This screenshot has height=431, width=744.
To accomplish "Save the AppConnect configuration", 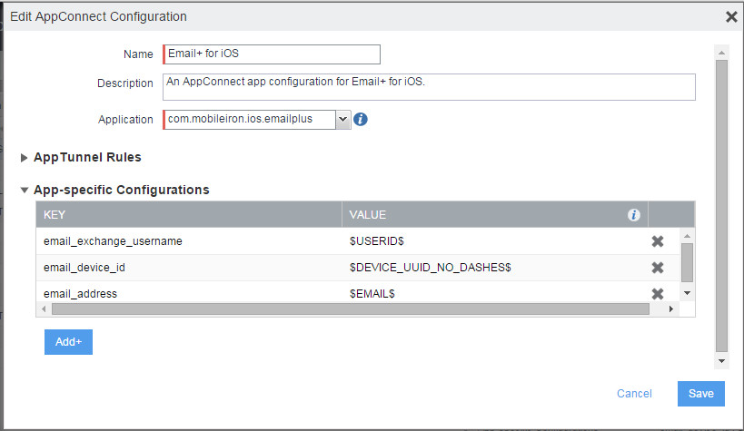I will [x=700, y=394].
